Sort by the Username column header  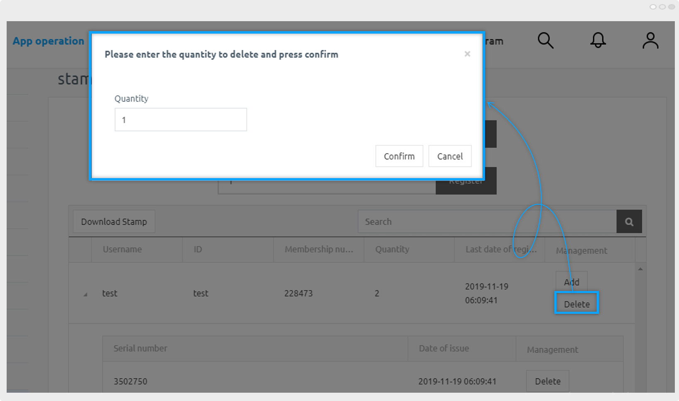click(122, 249)
